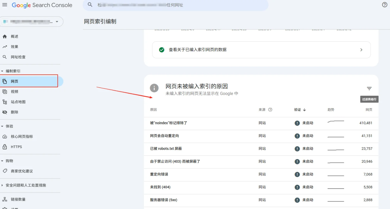Click the help icon next to 来源 column
390x209 pixels.
tap(270, 109)
